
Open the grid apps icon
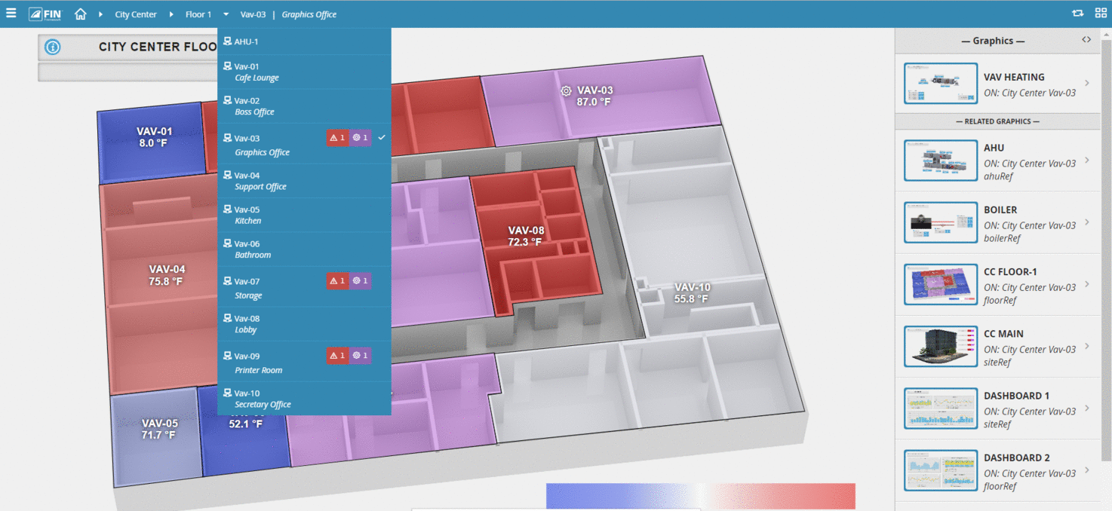1101,14
